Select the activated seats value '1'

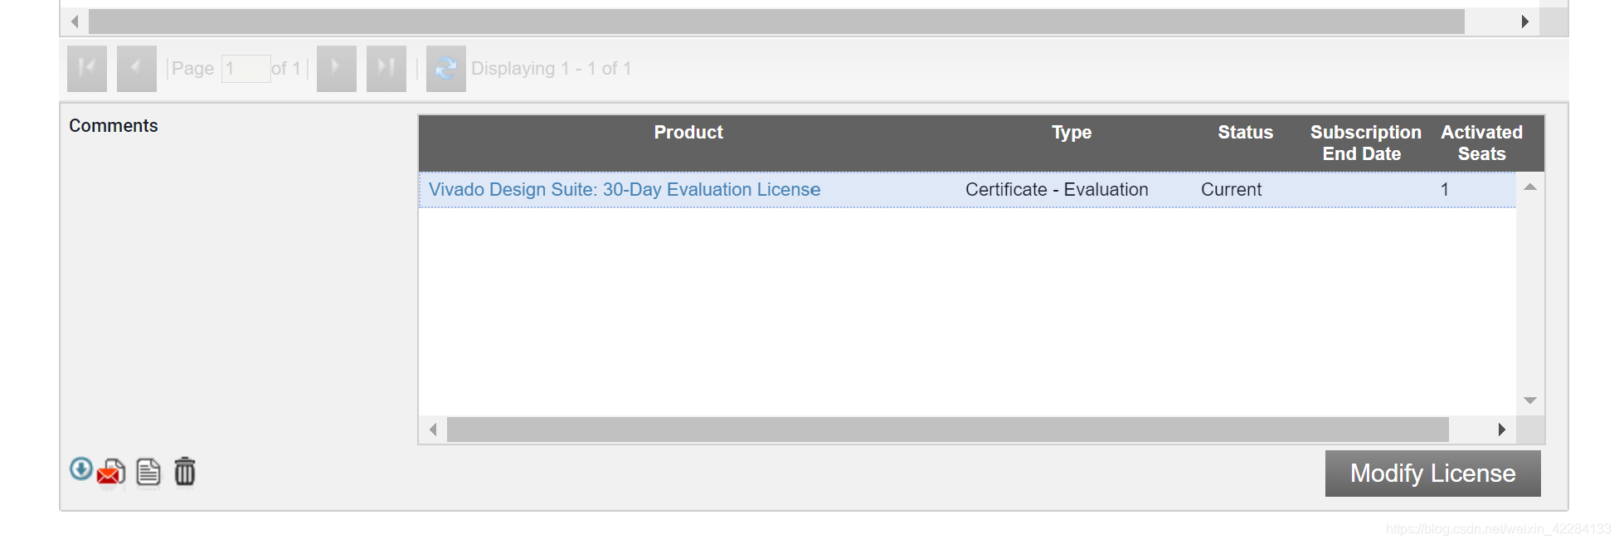point(1445,190)
